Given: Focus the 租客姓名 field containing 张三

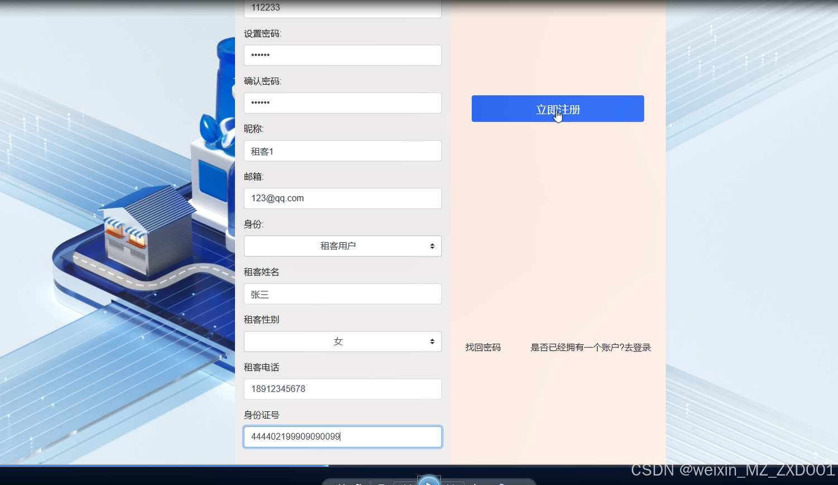Looking at the screenshot, I should 343,294.
